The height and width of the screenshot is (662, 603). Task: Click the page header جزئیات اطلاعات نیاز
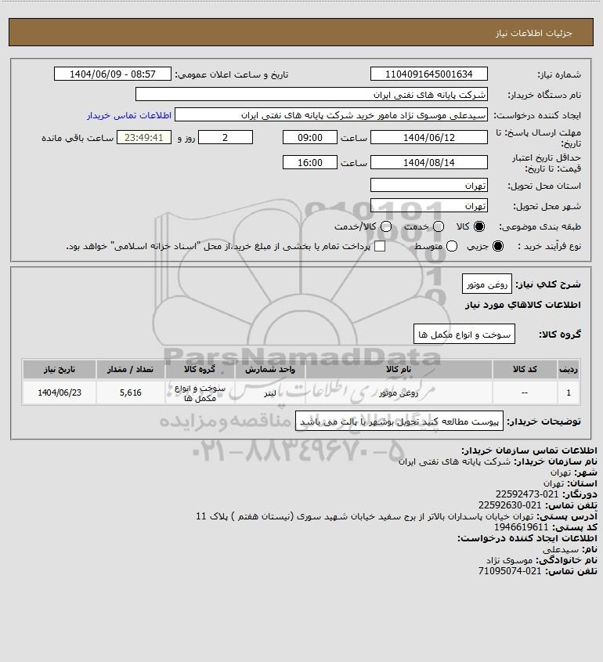(534, 33)
